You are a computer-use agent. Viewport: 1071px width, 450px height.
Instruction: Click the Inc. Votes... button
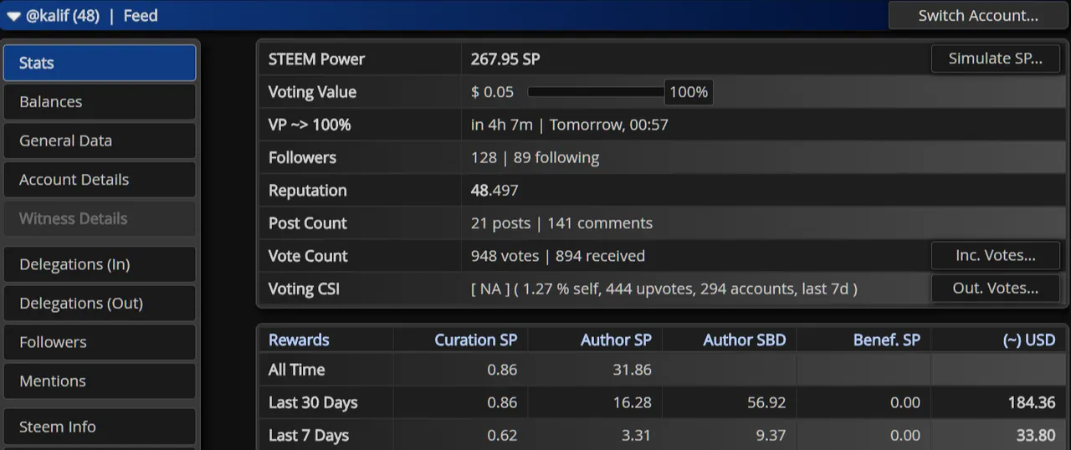996,255
